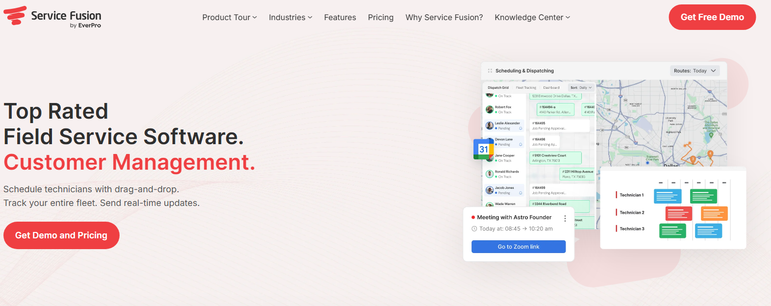Click Robert Fox's avatar
Screen dimensions: 771x306
[x=489, y=109]
